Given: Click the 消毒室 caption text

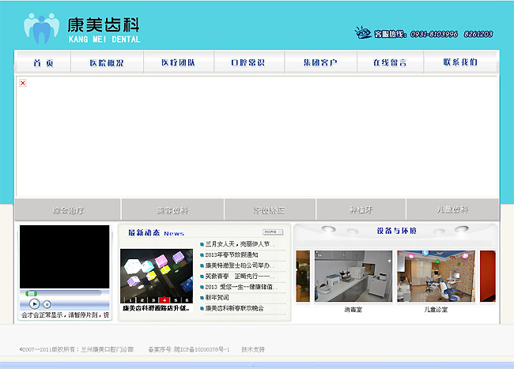Looking at the screenshot, I should (353, 310).
